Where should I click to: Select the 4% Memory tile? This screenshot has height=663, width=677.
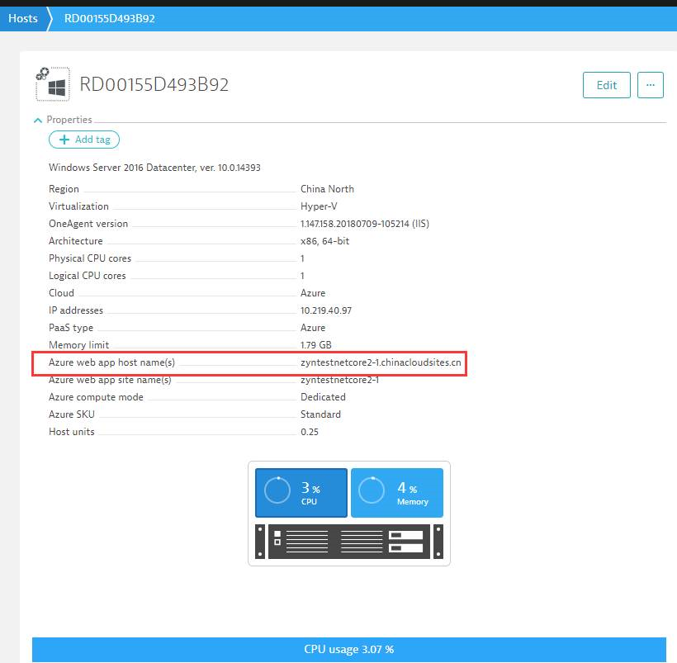[397, 493]
